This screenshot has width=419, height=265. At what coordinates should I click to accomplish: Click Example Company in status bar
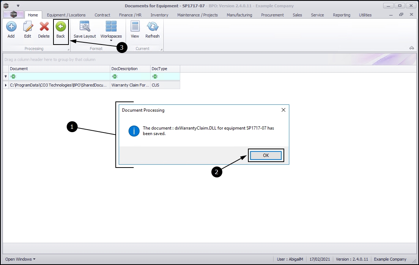pyautogui.click(x=390, y=259)
